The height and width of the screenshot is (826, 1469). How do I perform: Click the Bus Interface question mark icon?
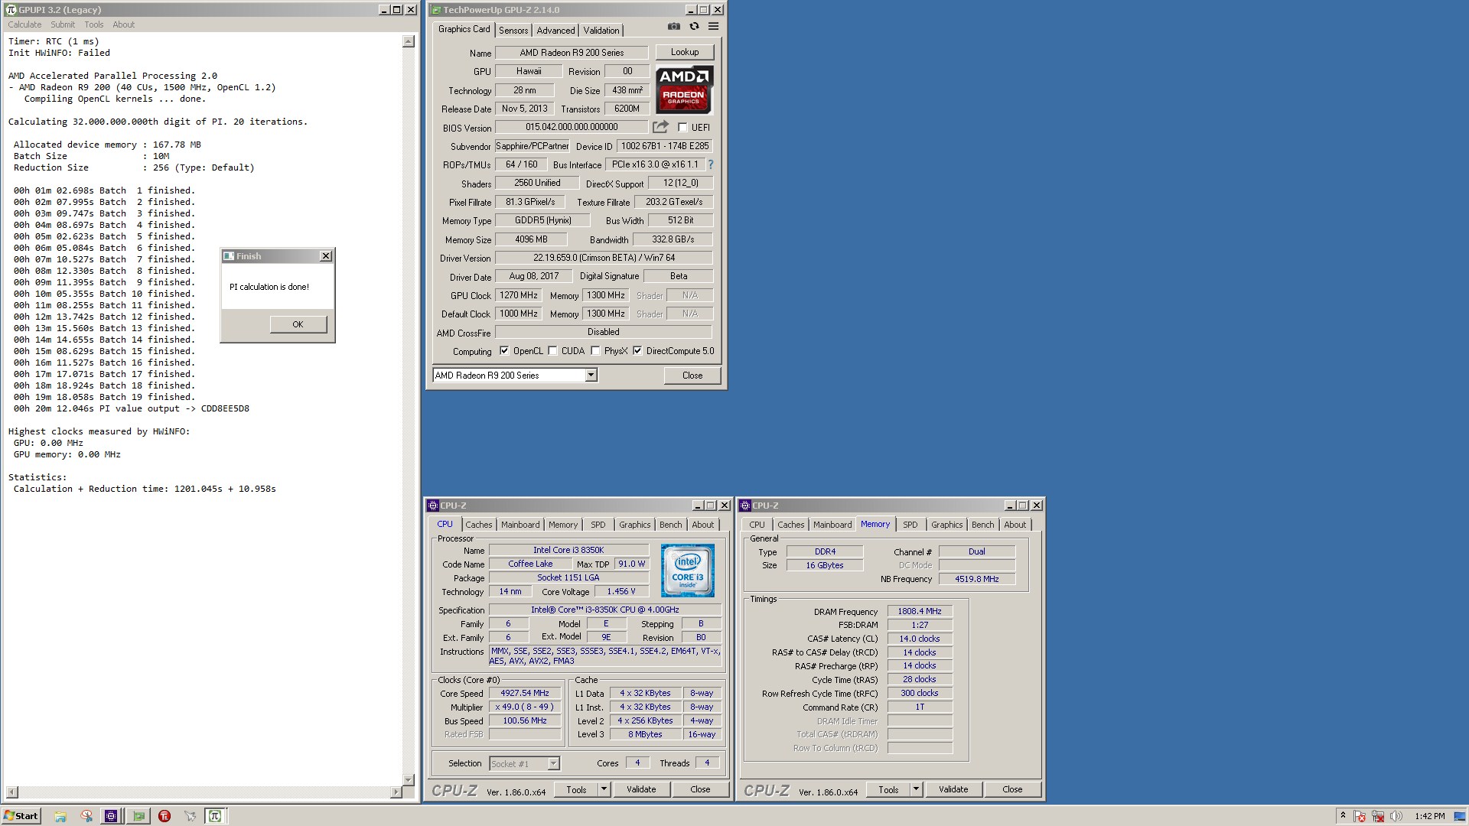click(x=710, y=164)
